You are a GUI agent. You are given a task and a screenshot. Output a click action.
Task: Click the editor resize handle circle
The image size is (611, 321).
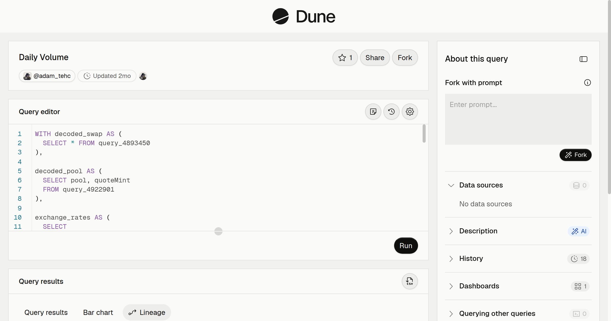218,231
